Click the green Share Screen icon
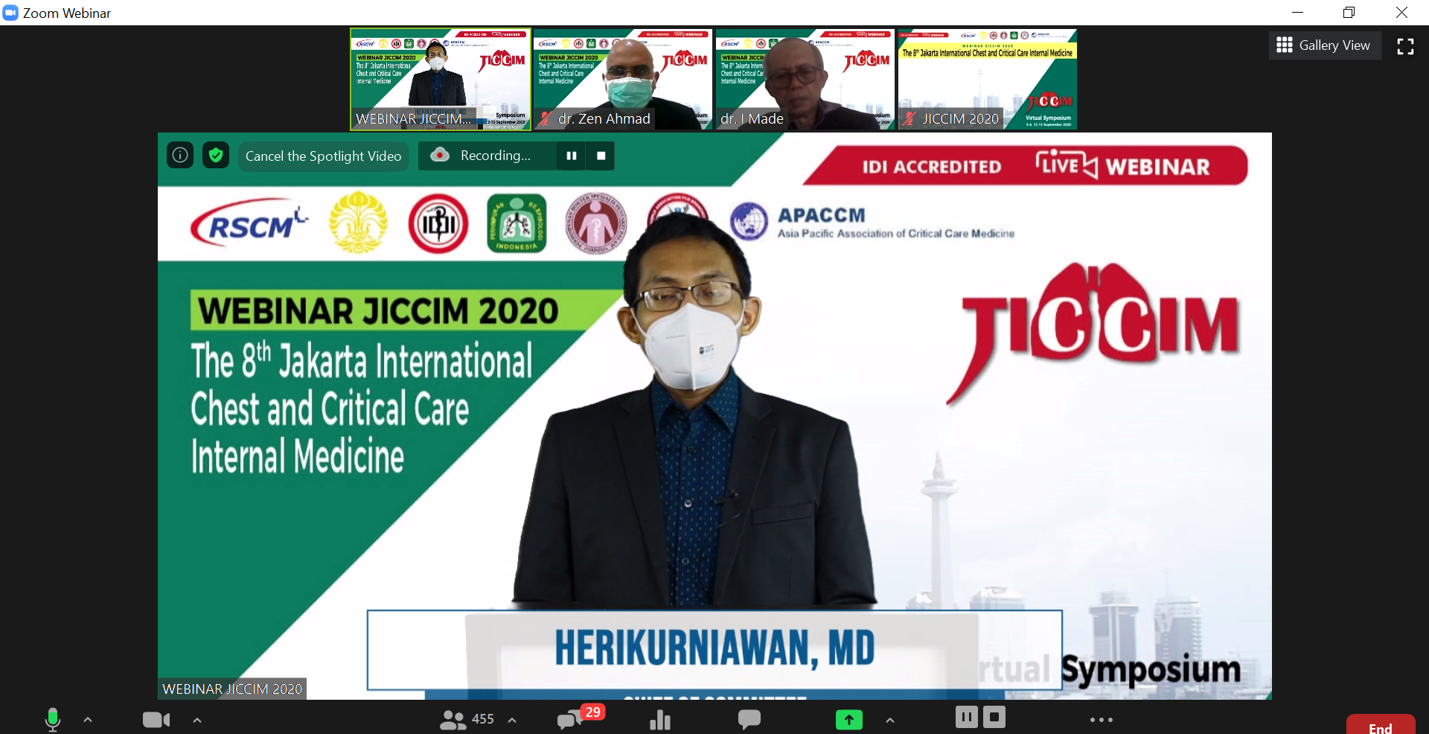Viewport: 1429px width, 734px height. tap(849, 719)
